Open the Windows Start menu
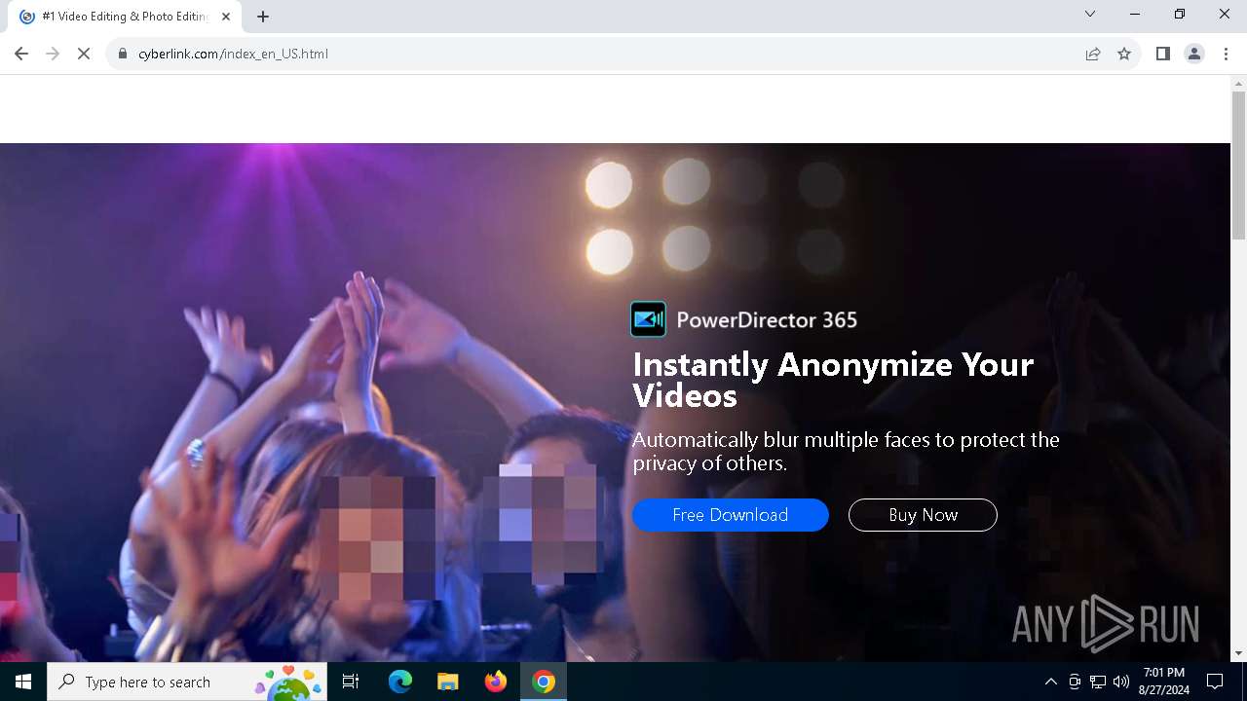 point(23,682)
